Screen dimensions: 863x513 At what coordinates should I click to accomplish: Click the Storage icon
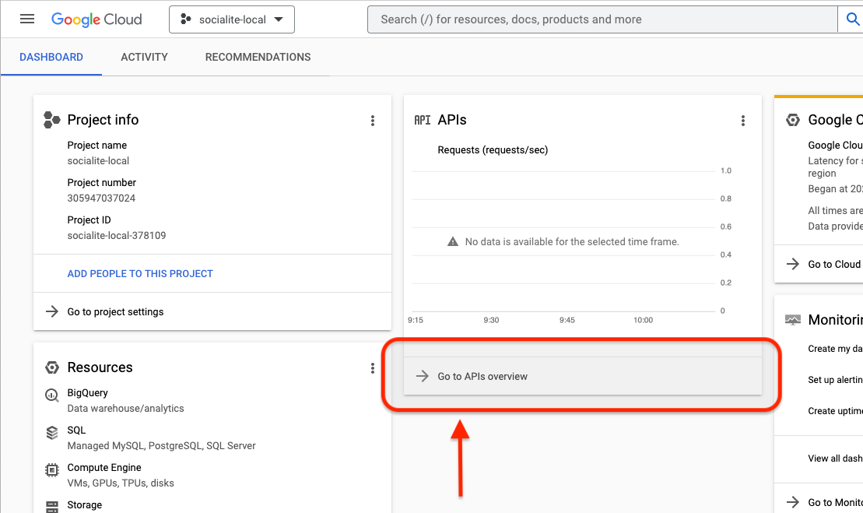(x=51, y=507)
